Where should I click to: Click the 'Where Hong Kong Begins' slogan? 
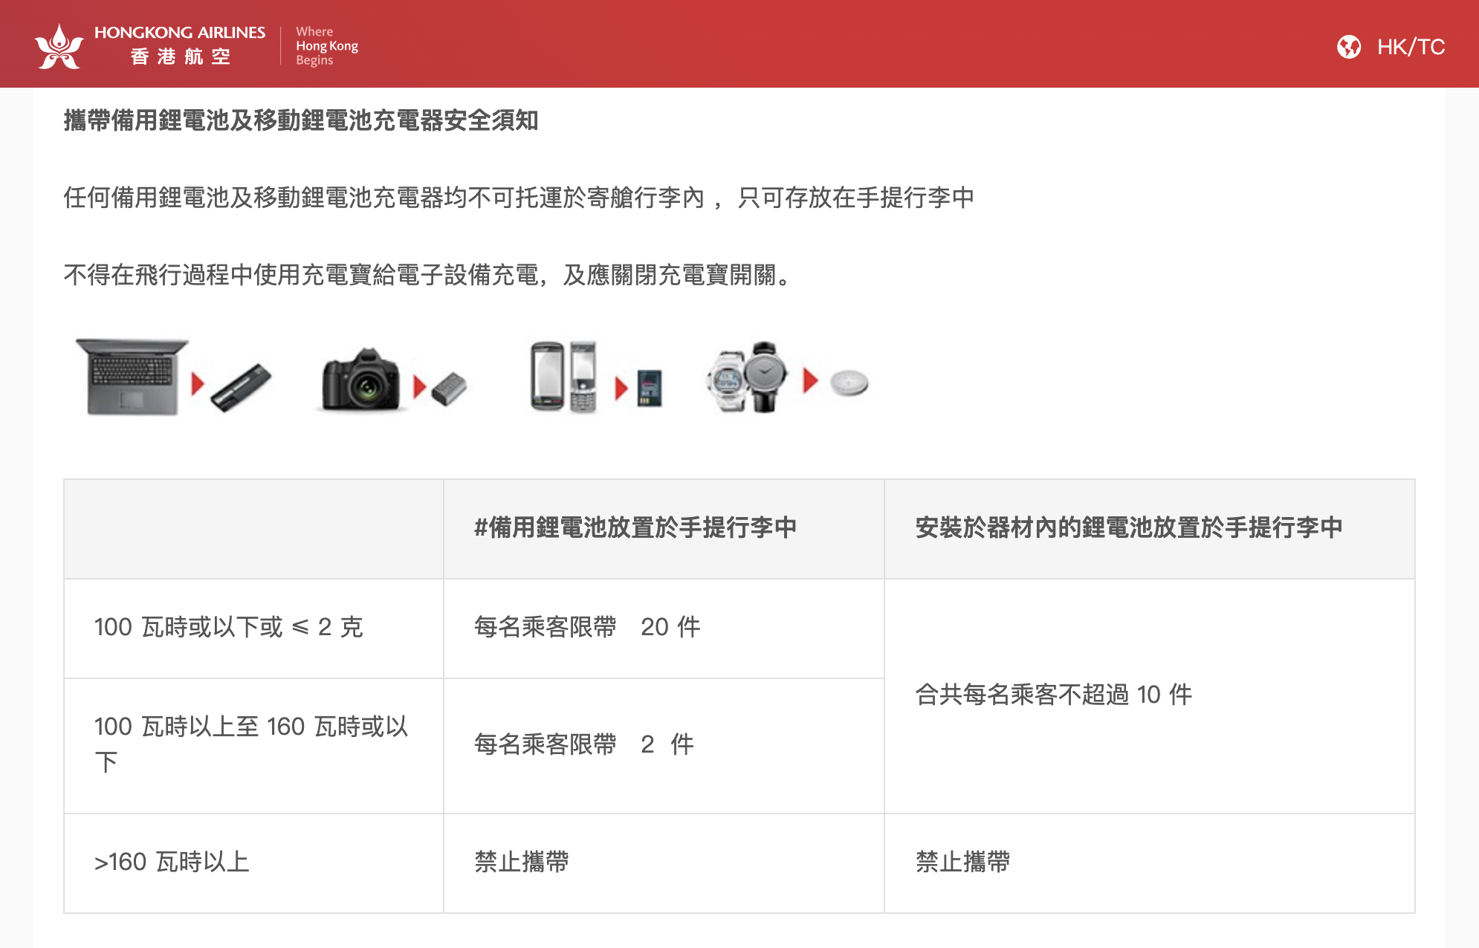pos(326,46)
